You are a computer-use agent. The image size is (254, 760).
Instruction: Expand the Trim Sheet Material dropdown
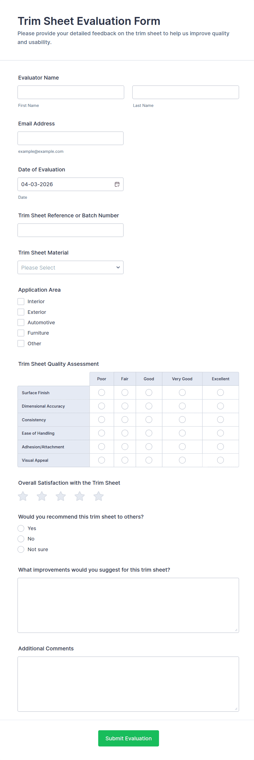pos(70,268)
